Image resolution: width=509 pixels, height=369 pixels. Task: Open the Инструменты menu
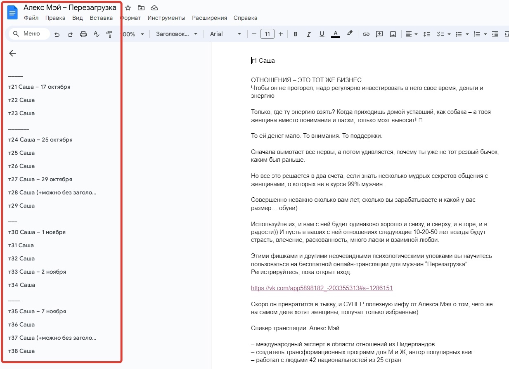[166, 18]
